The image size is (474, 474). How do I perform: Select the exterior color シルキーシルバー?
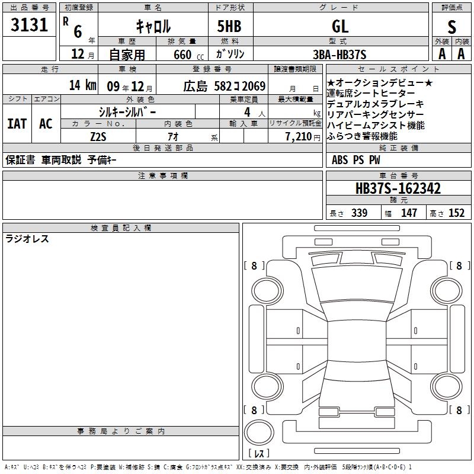click(127, 113)
